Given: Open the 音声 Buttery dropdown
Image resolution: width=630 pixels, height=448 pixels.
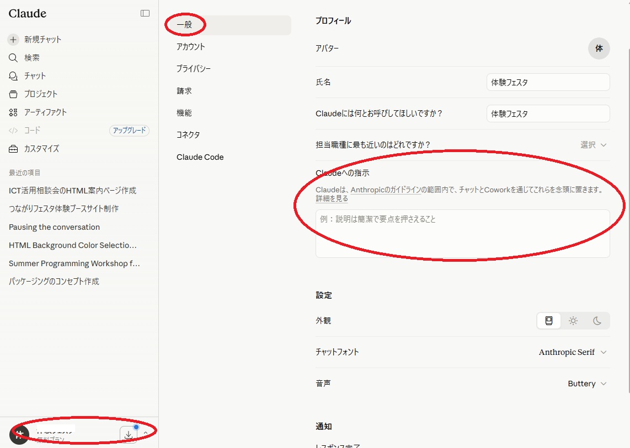Looking at the screenshot, I should (587, 384).
